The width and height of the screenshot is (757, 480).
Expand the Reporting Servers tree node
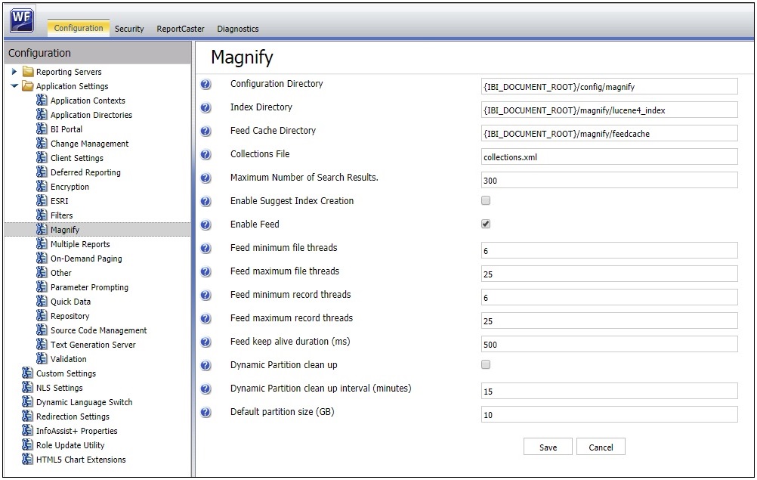tap(14, 72)
